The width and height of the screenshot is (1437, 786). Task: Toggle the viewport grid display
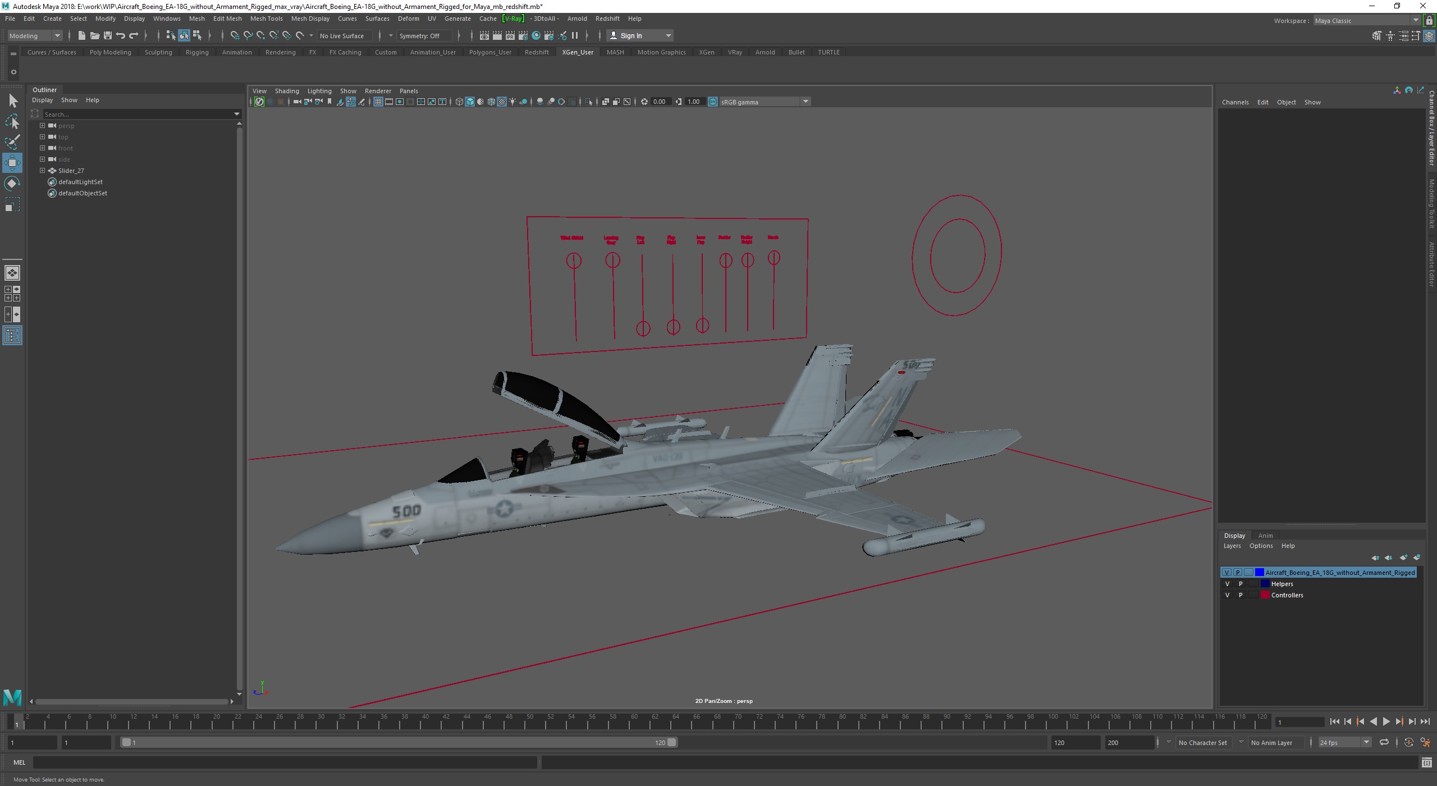(x=378, y=102)
